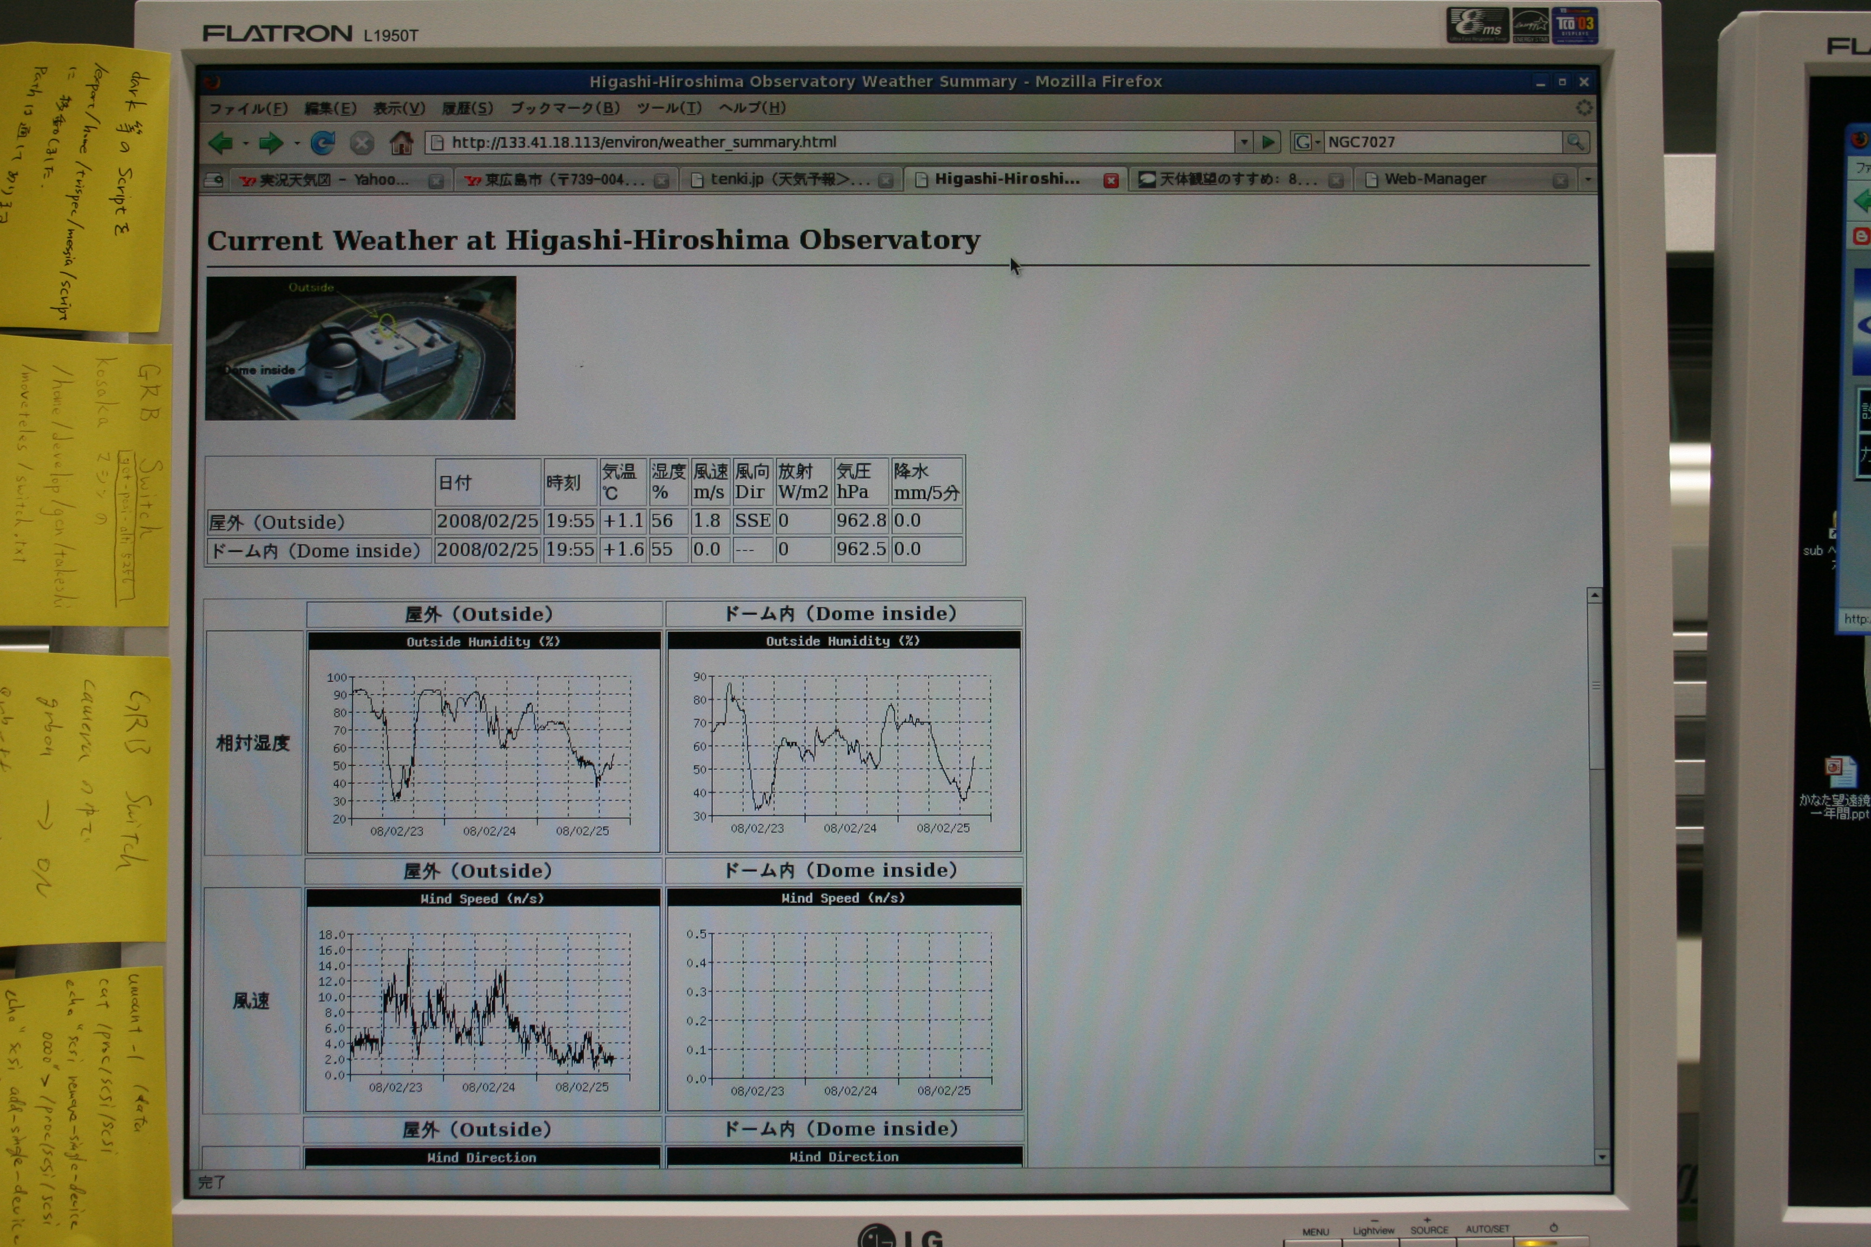Select dome pressure value 962.5
Screen dimensions: 1871x1247
point(861,549)
